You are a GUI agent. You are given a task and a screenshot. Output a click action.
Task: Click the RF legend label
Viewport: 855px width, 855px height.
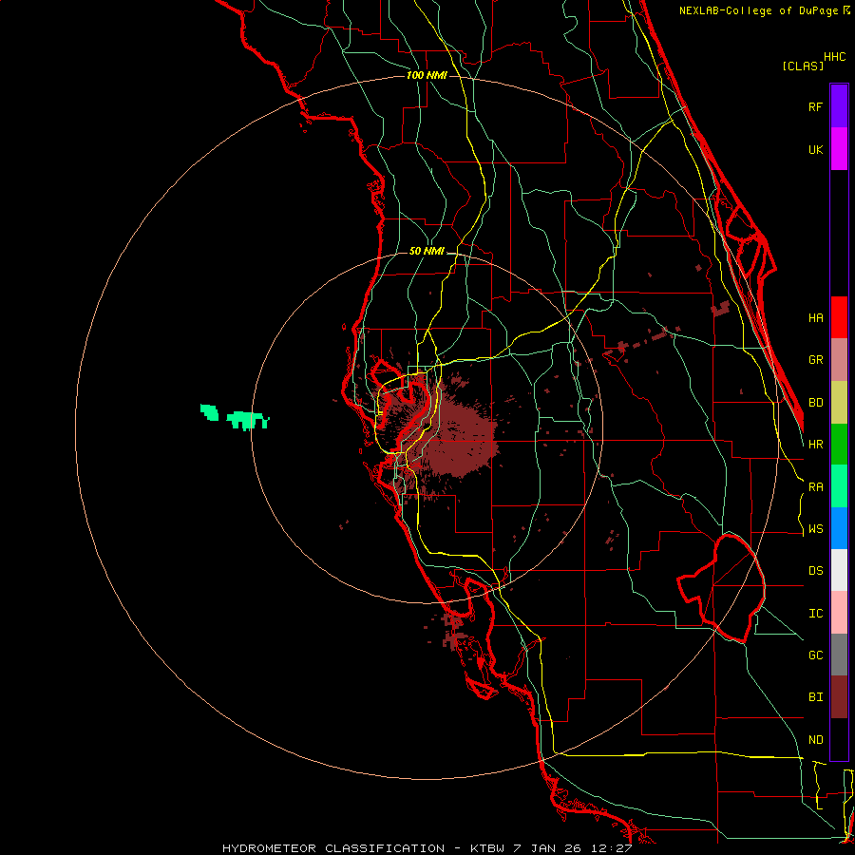(815, 106)
